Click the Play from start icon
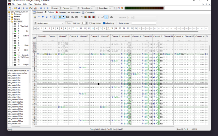 click(48, 8)
